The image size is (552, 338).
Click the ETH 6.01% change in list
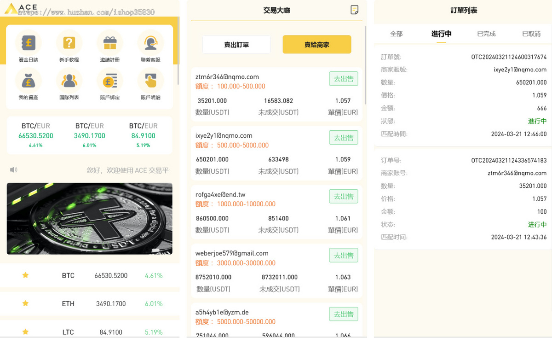(154, 303)
